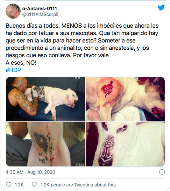Viewport: 170px width, 191px height.
Task: View the anchor tattoo on white dog photo
Action: (x=125, y=144)
